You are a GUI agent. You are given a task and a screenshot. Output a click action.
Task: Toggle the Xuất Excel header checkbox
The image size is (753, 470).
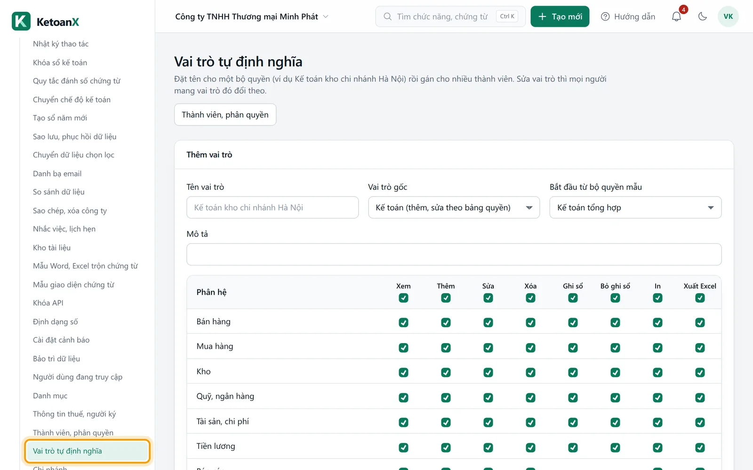pyautogui.click(x=700, y=298)
